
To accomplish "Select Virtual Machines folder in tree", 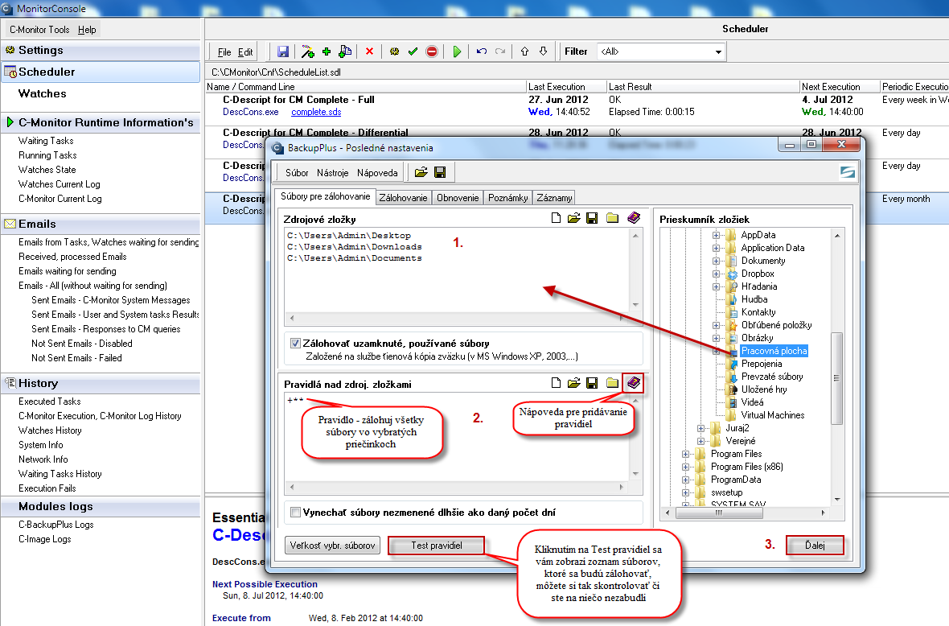I will 772,415.
